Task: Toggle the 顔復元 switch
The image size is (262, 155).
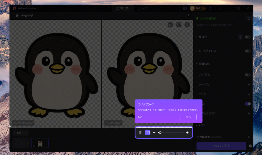Action: [248, 37]
